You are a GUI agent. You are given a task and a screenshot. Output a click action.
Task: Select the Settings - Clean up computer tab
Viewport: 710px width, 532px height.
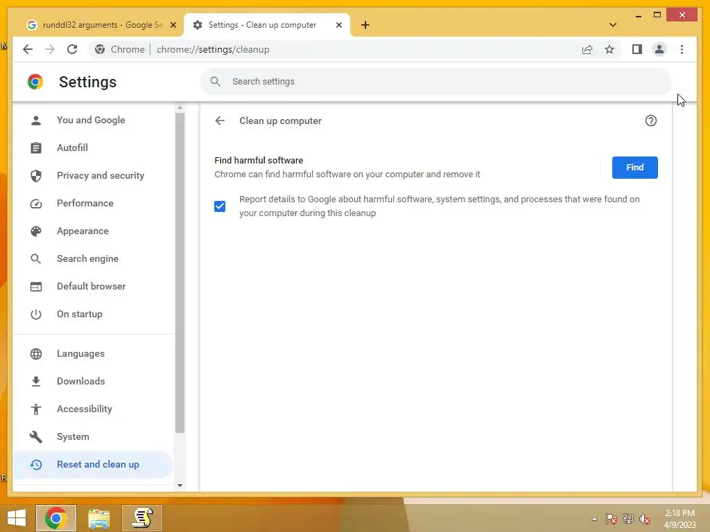pos(267,25)
